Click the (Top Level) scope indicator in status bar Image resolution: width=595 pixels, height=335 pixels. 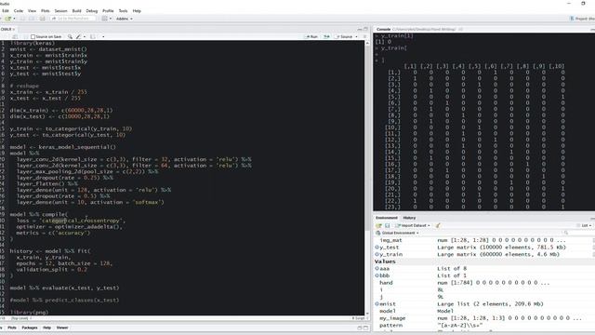pyautogui.click(x=21, y=318)
